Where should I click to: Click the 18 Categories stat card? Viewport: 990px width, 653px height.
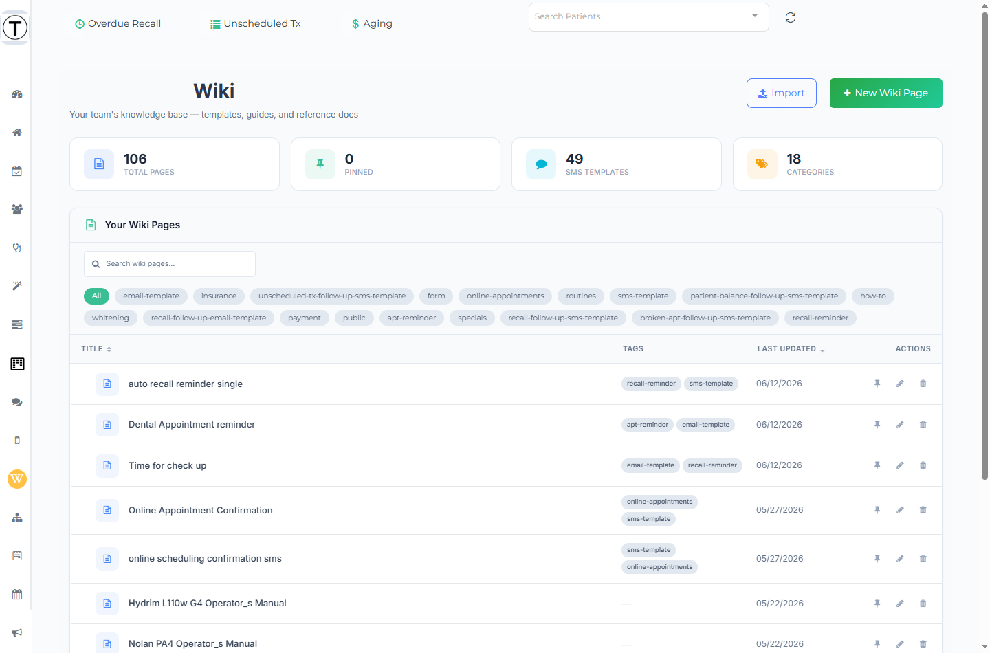point(837,164)
